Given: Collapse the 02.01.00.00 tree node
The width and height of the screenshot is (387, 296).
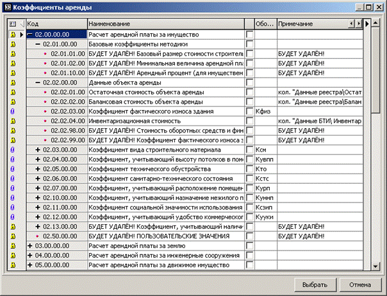Looking at the screenshot, I should click(38, 44).
